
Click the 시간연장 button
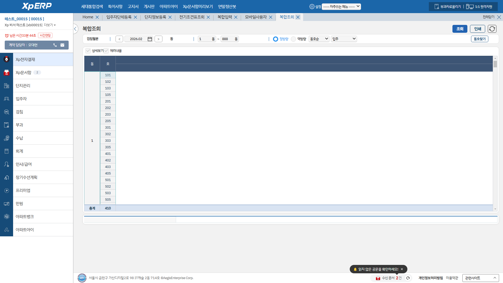(x=45, y=35)
